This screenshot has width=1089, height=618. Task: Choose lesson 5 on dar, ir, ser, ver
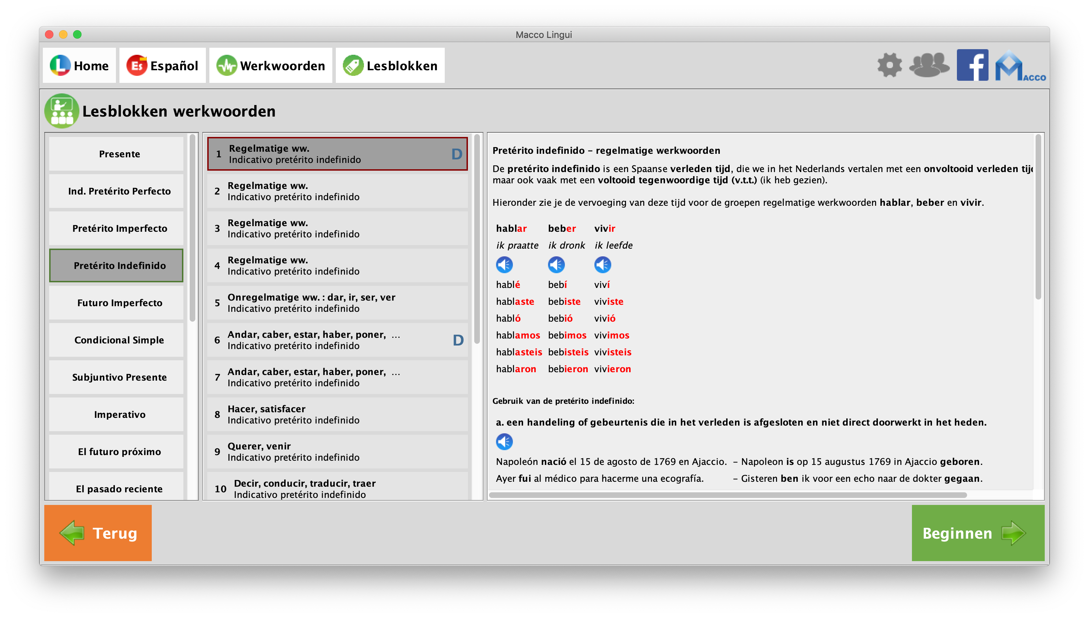tap(337, 303)
